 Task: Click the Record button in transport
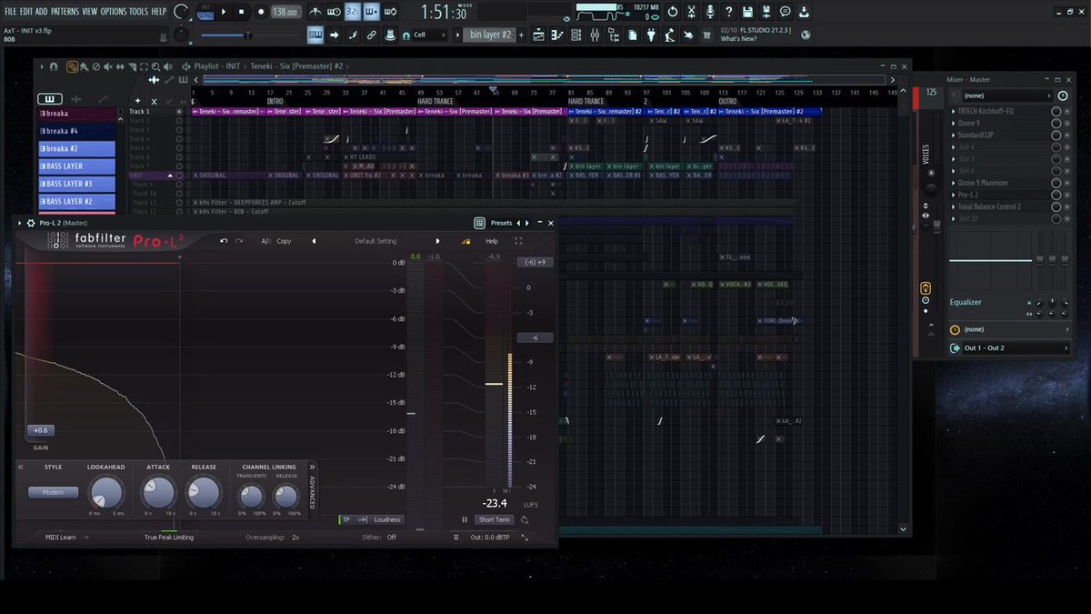(x=261, y=12)
